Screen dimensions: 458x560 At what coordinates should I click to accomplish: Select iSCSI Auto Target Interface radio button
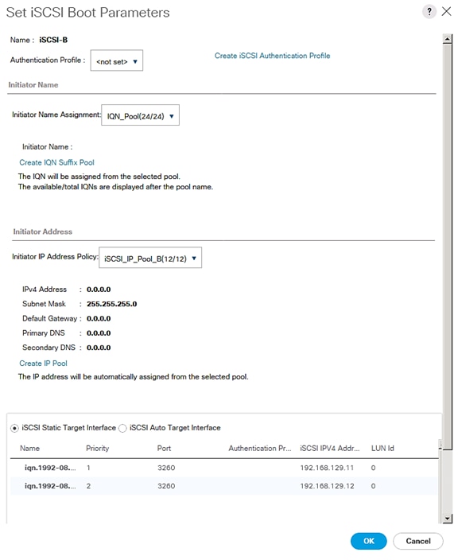pyautogui.click(x=122, y=428)
